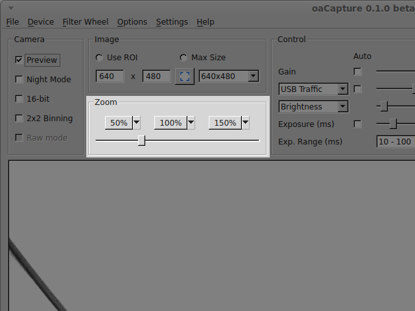Click the Exposure slider handle
The height and width of the screenshot is (311, 415).
(x=393, y=124)
